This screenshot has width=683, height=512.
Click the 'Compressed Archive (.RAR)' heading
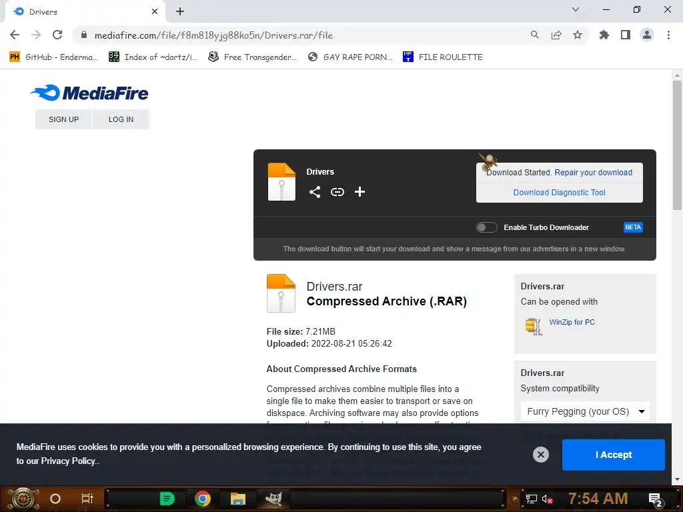pos(386,301)
